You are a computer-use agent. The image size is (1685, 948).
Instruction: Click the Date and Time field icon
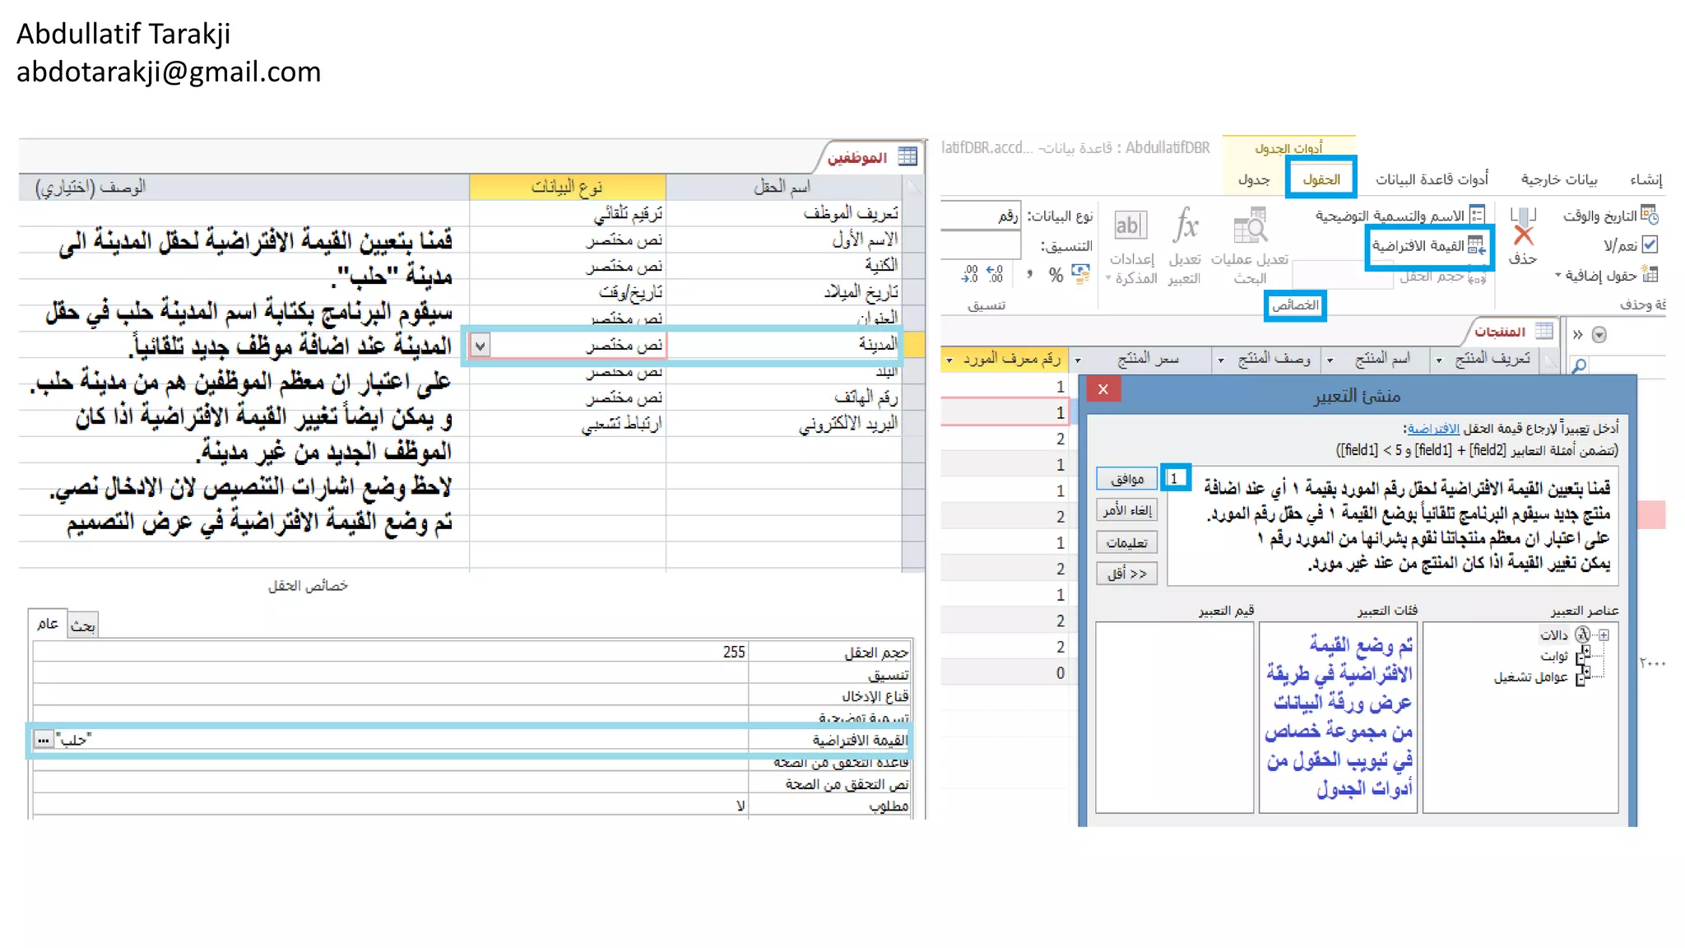(1649, 215)
